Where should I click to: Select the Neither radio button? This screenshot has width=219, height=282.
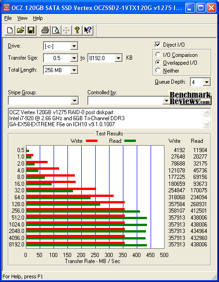pos(158,70)
